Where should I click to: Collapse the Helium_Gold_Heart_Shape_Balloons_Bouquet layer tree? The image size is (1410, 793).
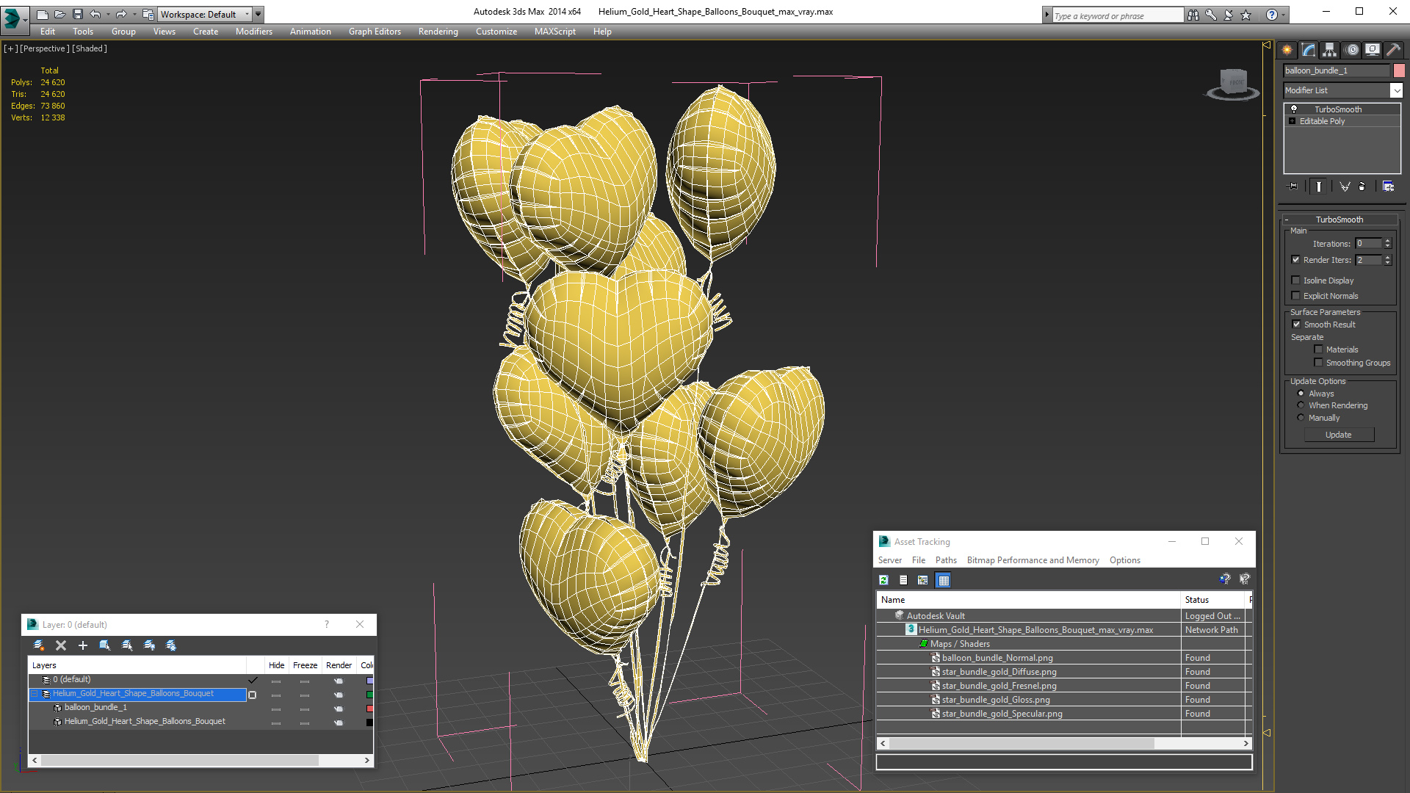click(34, 694)
